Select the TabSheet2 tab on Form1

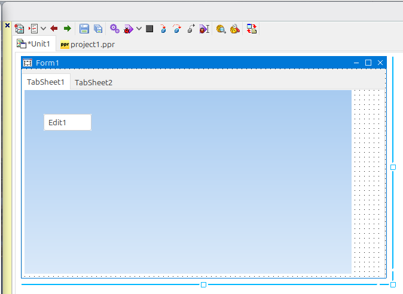coord(93,82)
